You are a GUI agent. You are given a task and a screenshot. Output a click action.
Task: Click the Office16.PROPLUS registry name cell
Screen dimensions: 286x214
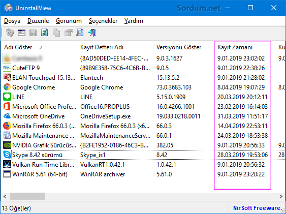(x=105, y=107)
